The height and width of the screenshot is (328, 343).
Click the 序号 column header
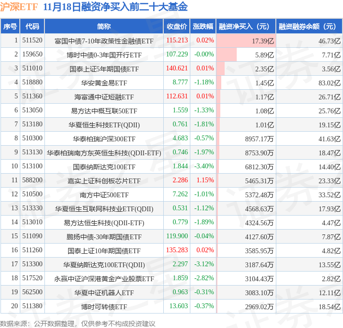coord(10,27)
